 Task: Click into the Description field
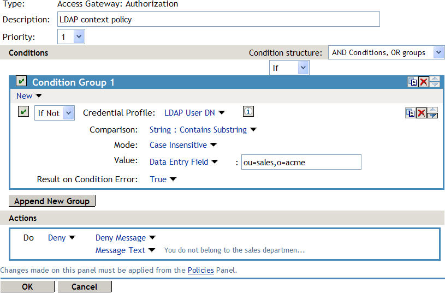tap(218, 19)
